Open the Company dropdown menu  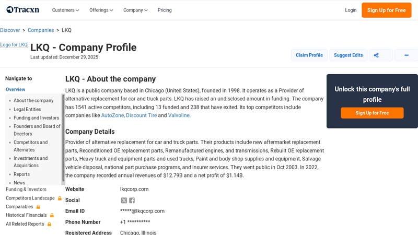coord(135,10)
